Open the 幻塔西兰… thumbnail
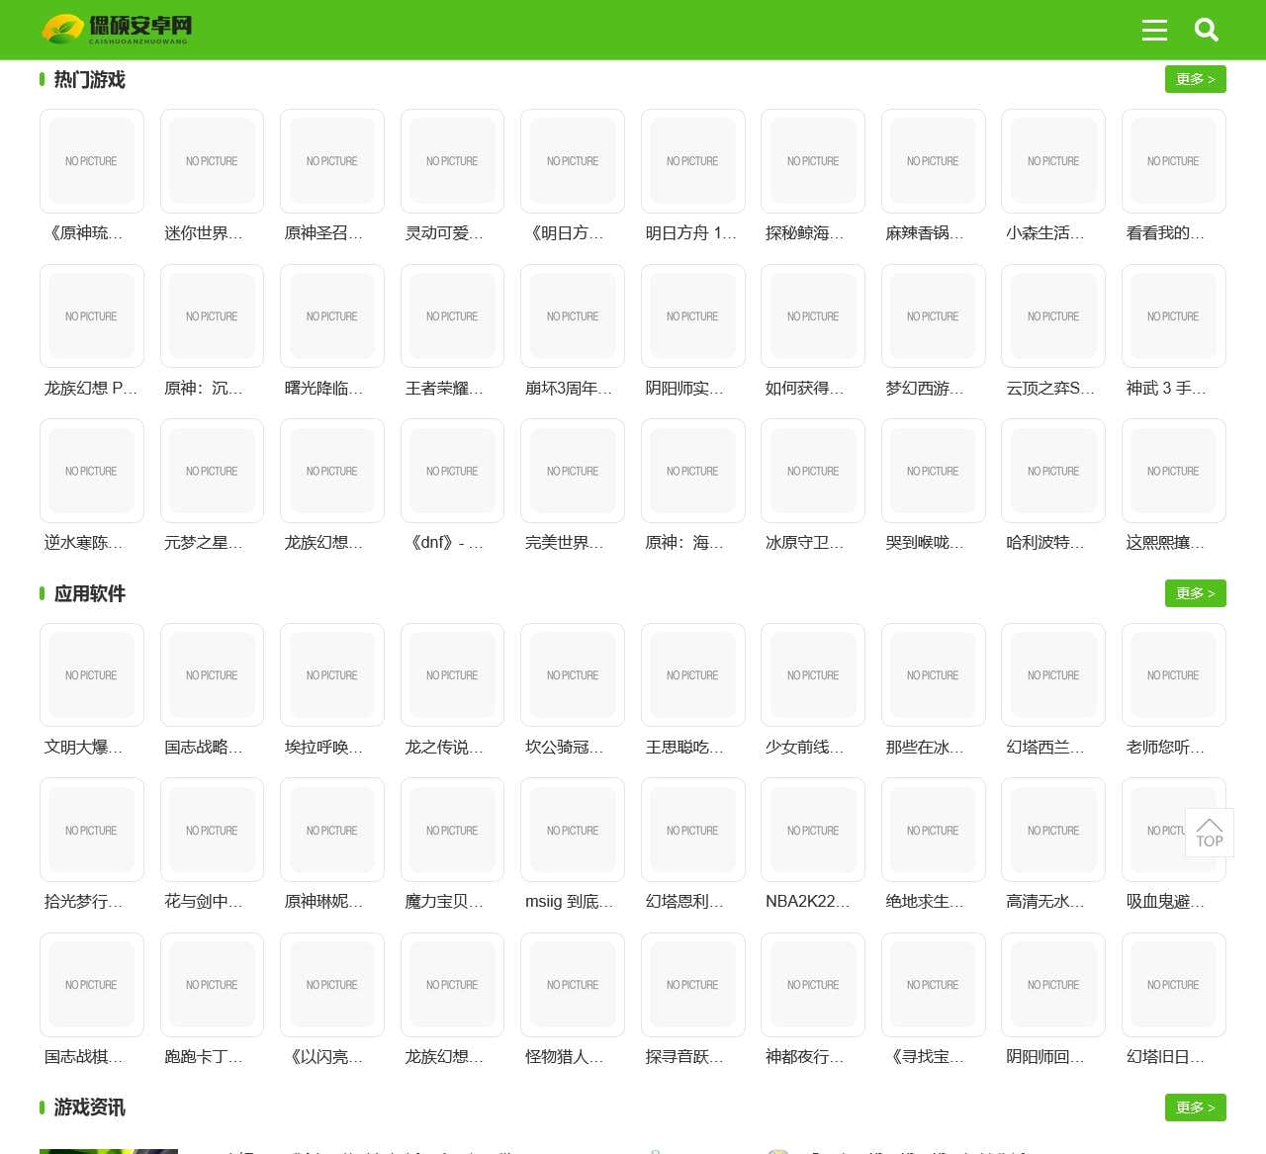 (1053, 675)
